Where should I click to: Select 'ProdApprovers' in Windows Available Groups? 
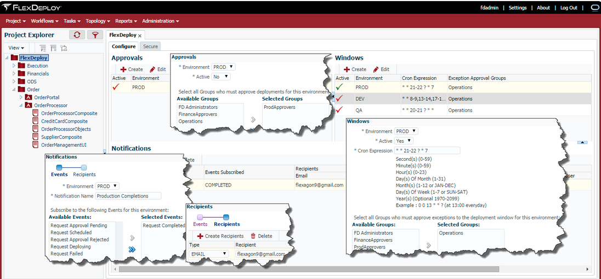coord(368,247)
